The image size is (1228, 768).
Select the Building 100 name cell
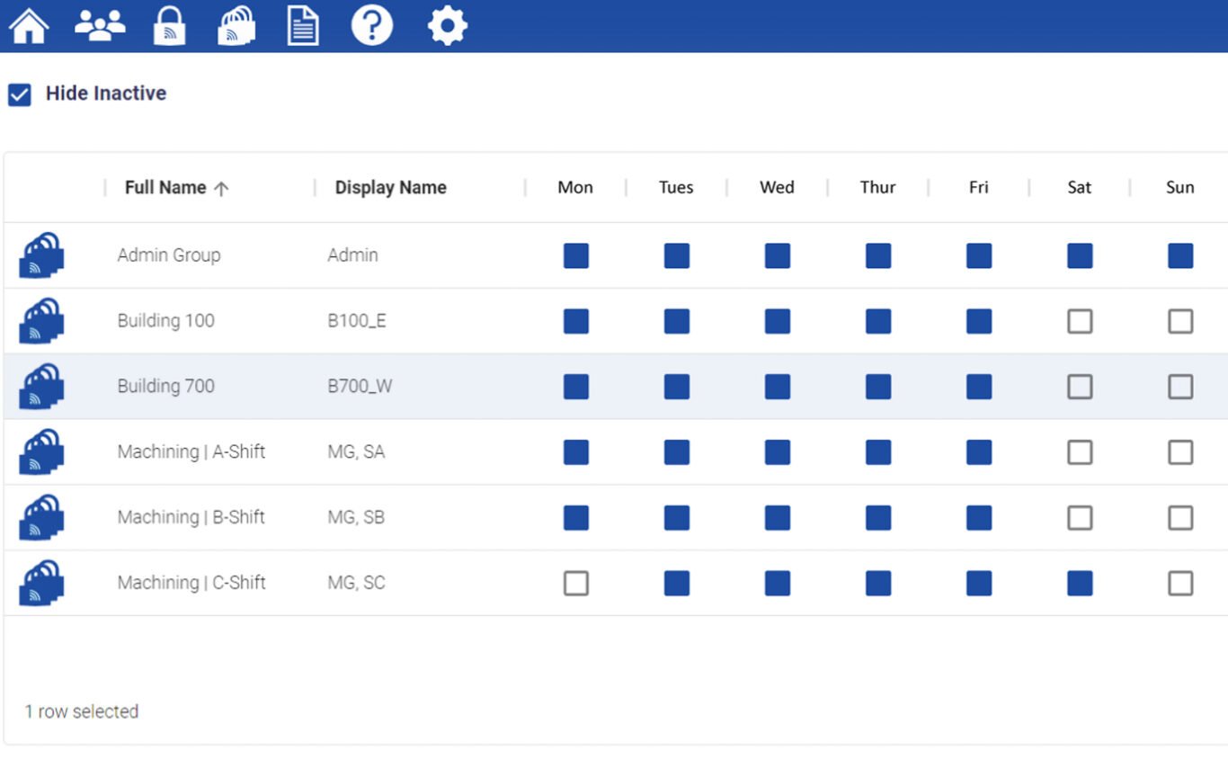[166, 321]
